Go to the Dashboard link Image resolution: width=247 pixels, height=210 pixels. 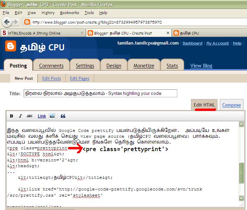pyautogui.click(x=192, y=43)
